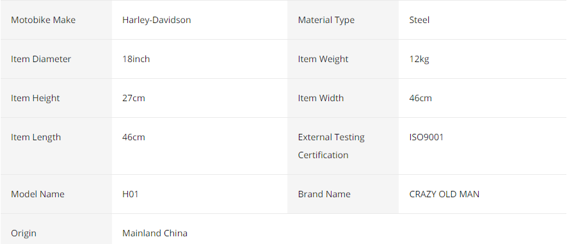Select the ISO9001 certification value
This screenshot has width=576, height=244.
[426, 138]
